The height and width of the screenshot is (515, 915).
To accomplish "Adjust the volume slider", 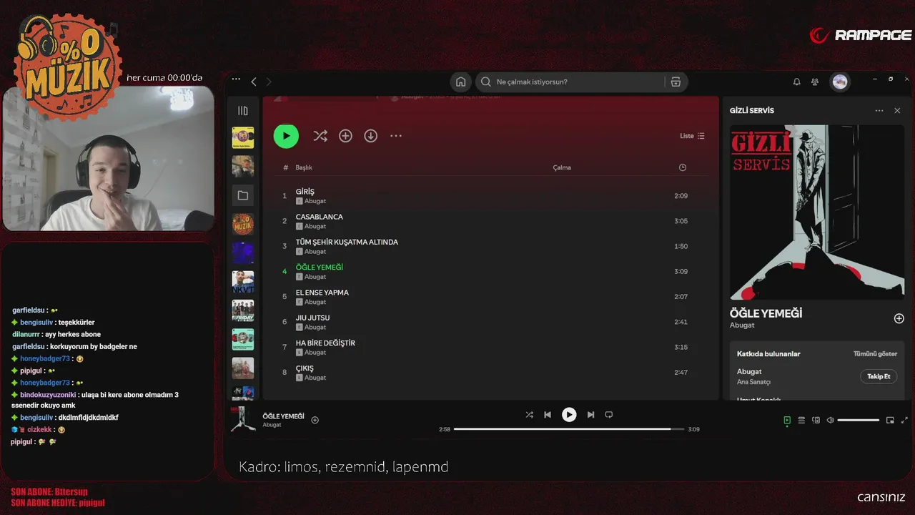I will [859, 421].
